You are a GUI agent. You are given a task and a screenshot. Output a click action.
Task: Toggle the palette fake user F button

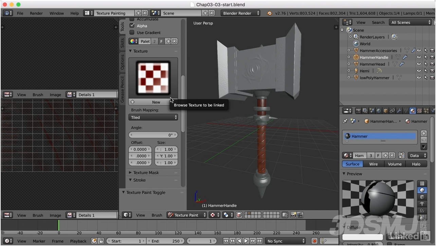161,41
